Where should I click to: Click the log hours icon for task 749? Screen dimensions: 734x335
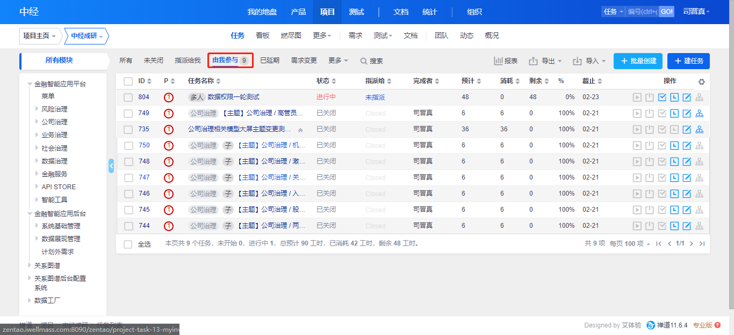tap(674, 114)
